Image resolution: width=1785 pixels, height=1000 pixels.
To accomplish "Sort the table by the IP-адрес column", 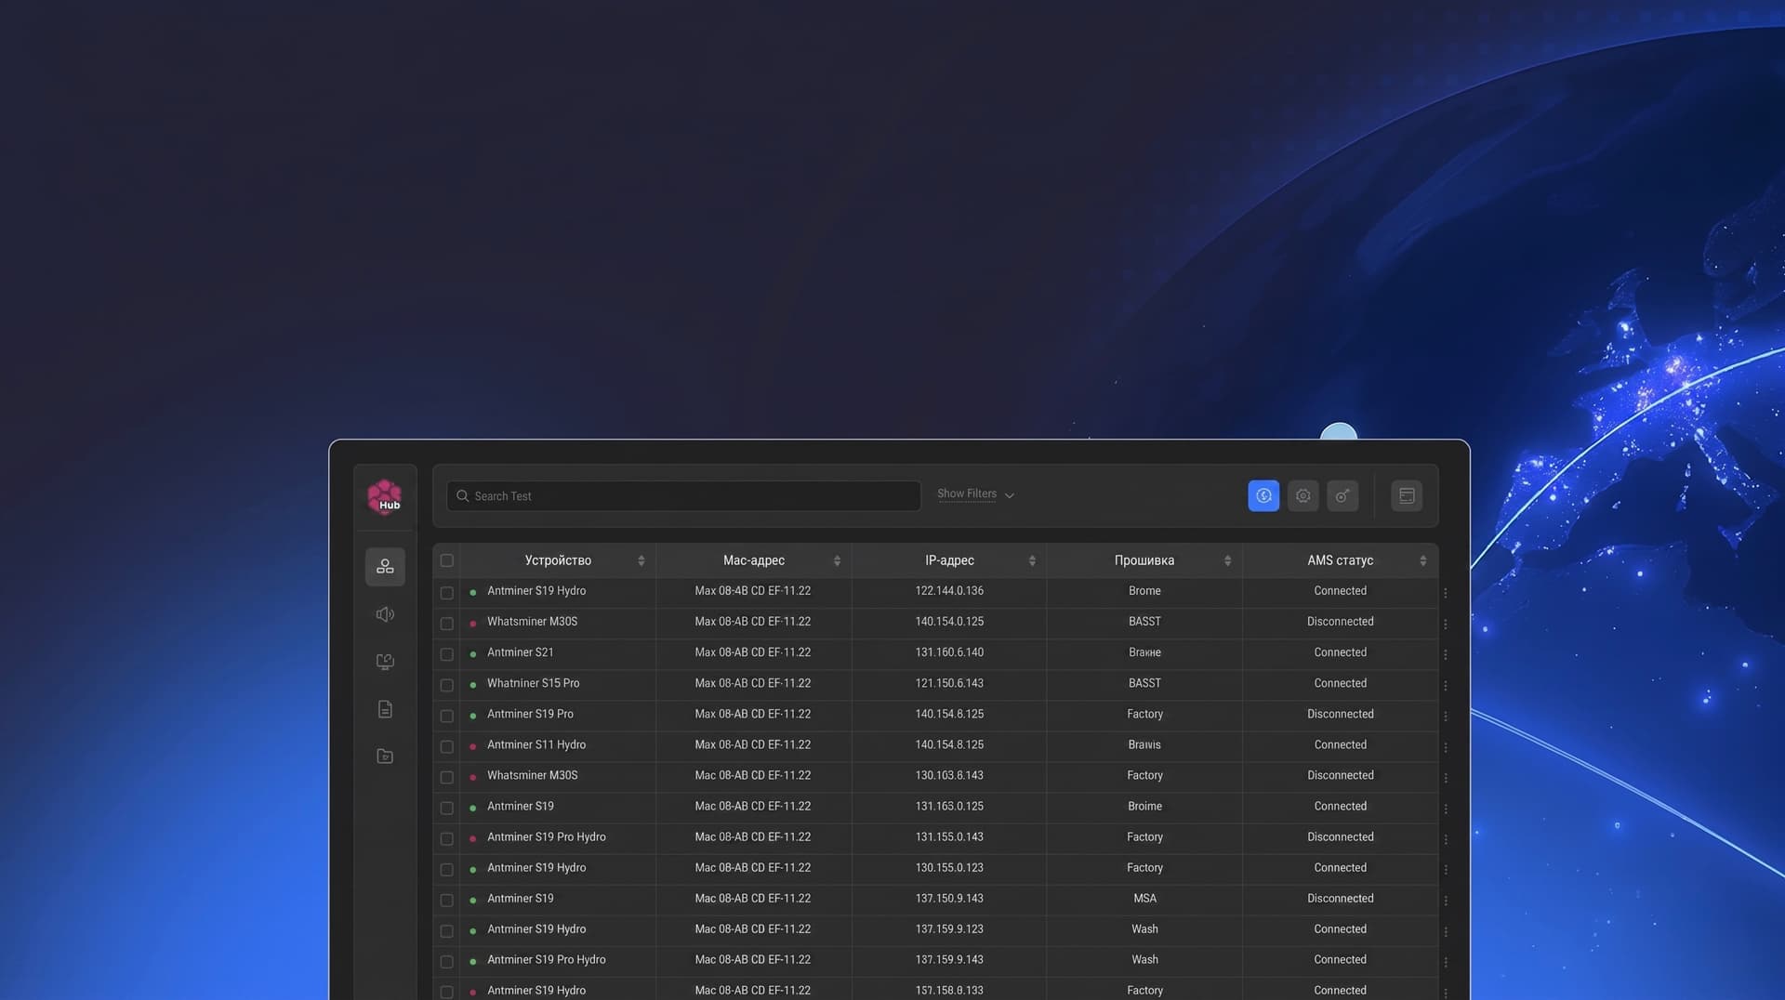I will tap(1032, 560).
